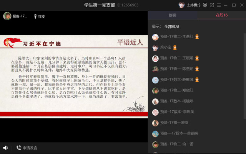Select member 预备-17物二-王媛媛
Viewport: 246px width, 154px height.
(176, 59)
